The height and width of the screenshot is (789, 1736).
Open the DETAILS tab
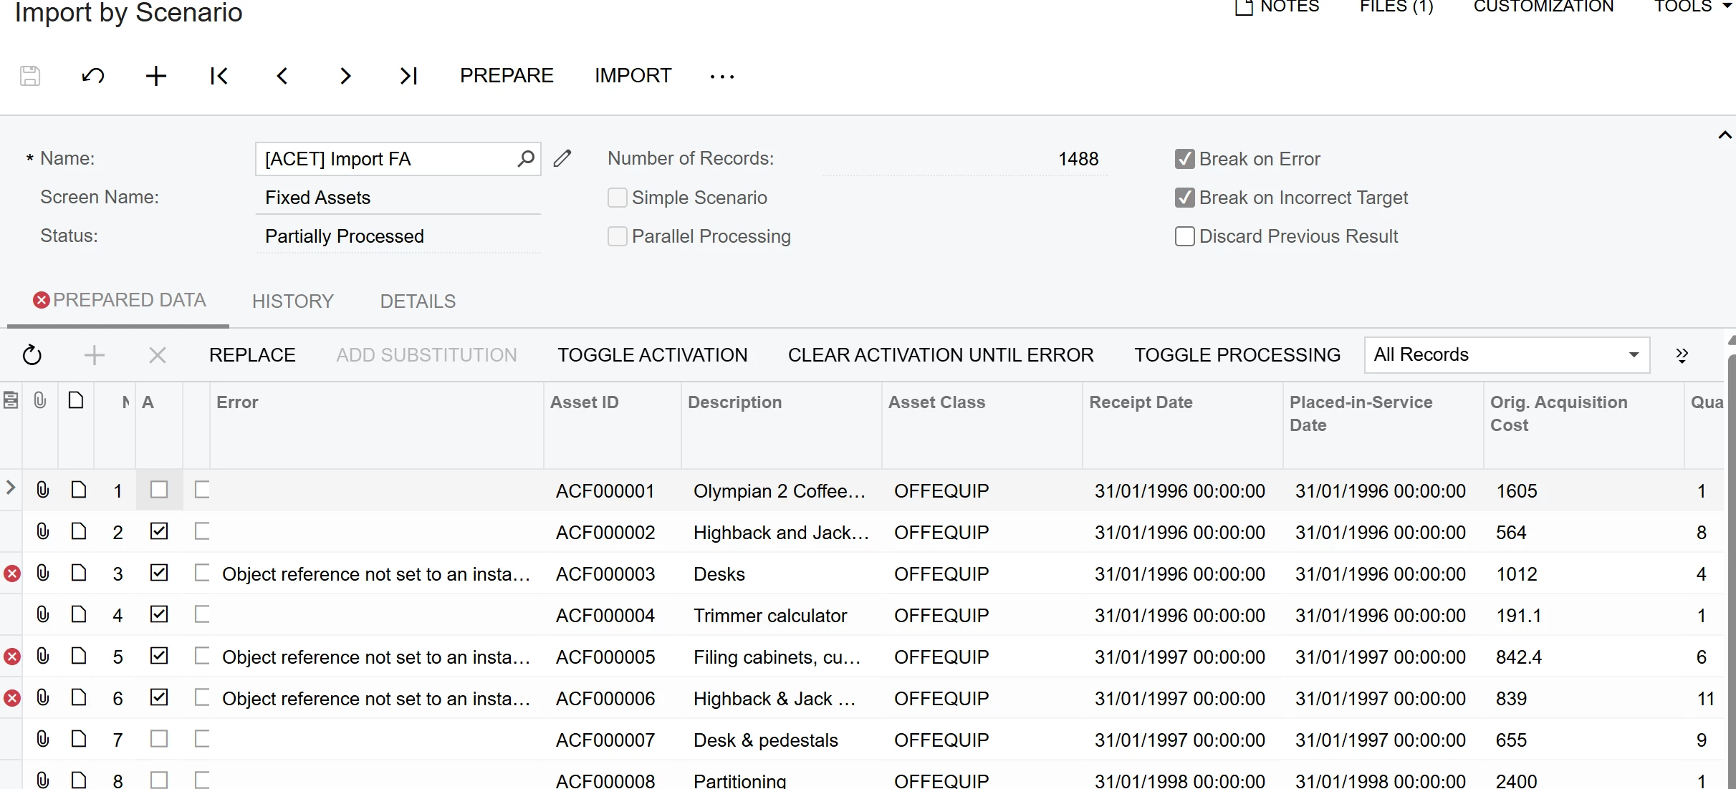coord(418,301)
